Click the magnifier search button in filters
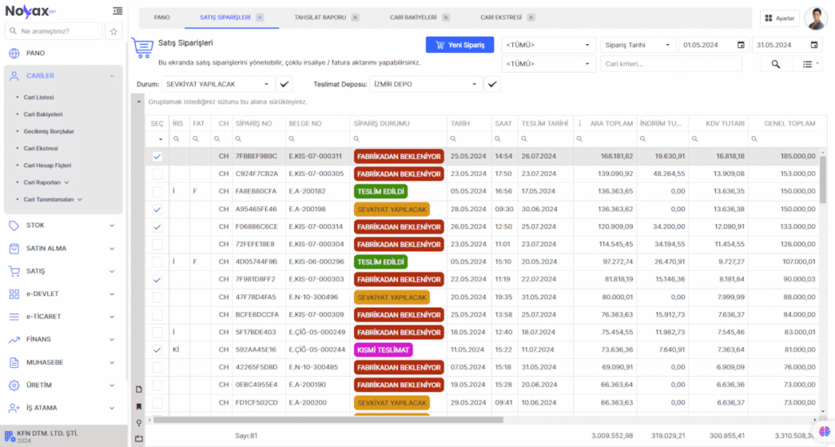The height and width of the screenshot is (447, 835). 775,64
